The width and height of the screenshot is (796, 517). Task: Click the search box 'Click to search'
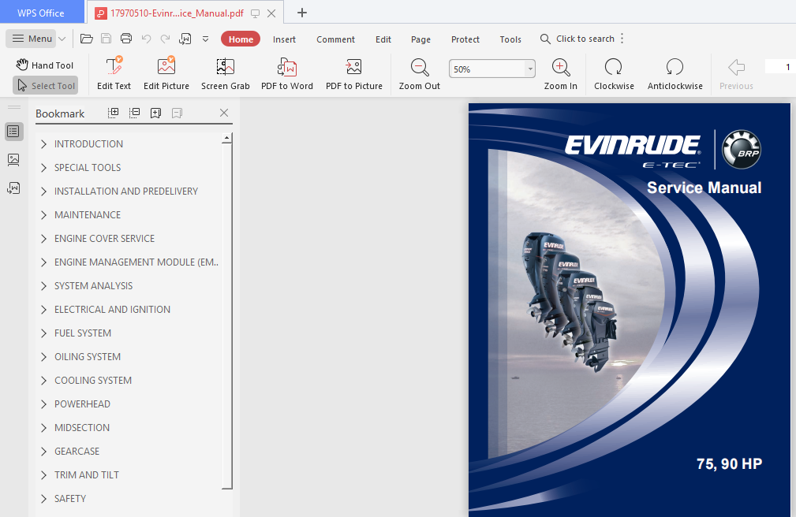pos(577,39)
